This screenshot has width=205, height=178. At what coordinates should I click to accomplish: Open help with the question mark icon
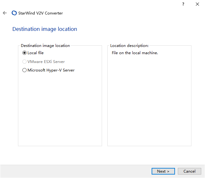(x=183, y=4)
